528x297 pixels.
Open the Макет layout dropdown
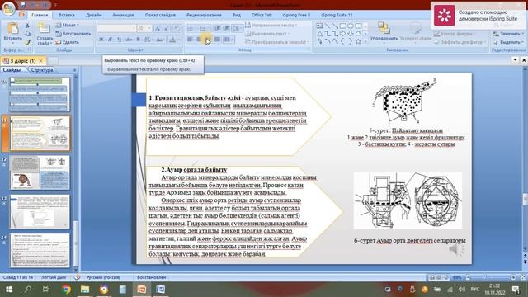68,25
